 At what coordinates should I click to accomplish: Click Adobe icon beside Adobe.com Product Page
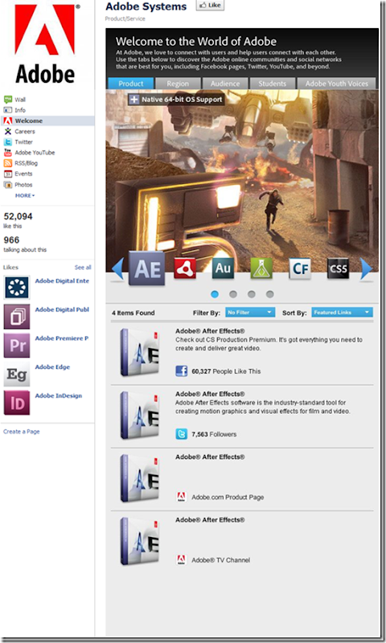181,497
